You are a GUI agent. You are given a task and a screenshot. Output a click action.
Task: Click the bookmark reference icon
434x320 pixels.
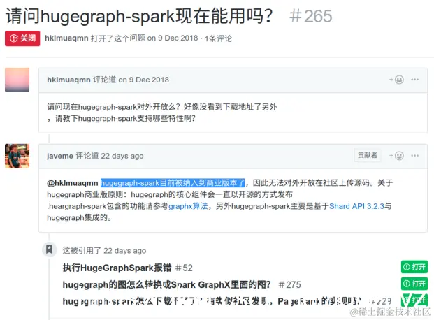tap(49, 249)
